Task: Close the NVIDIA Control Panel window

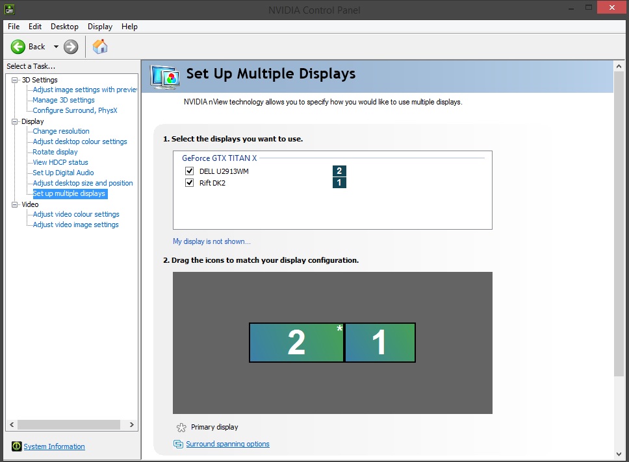Action: pos(611,8)
